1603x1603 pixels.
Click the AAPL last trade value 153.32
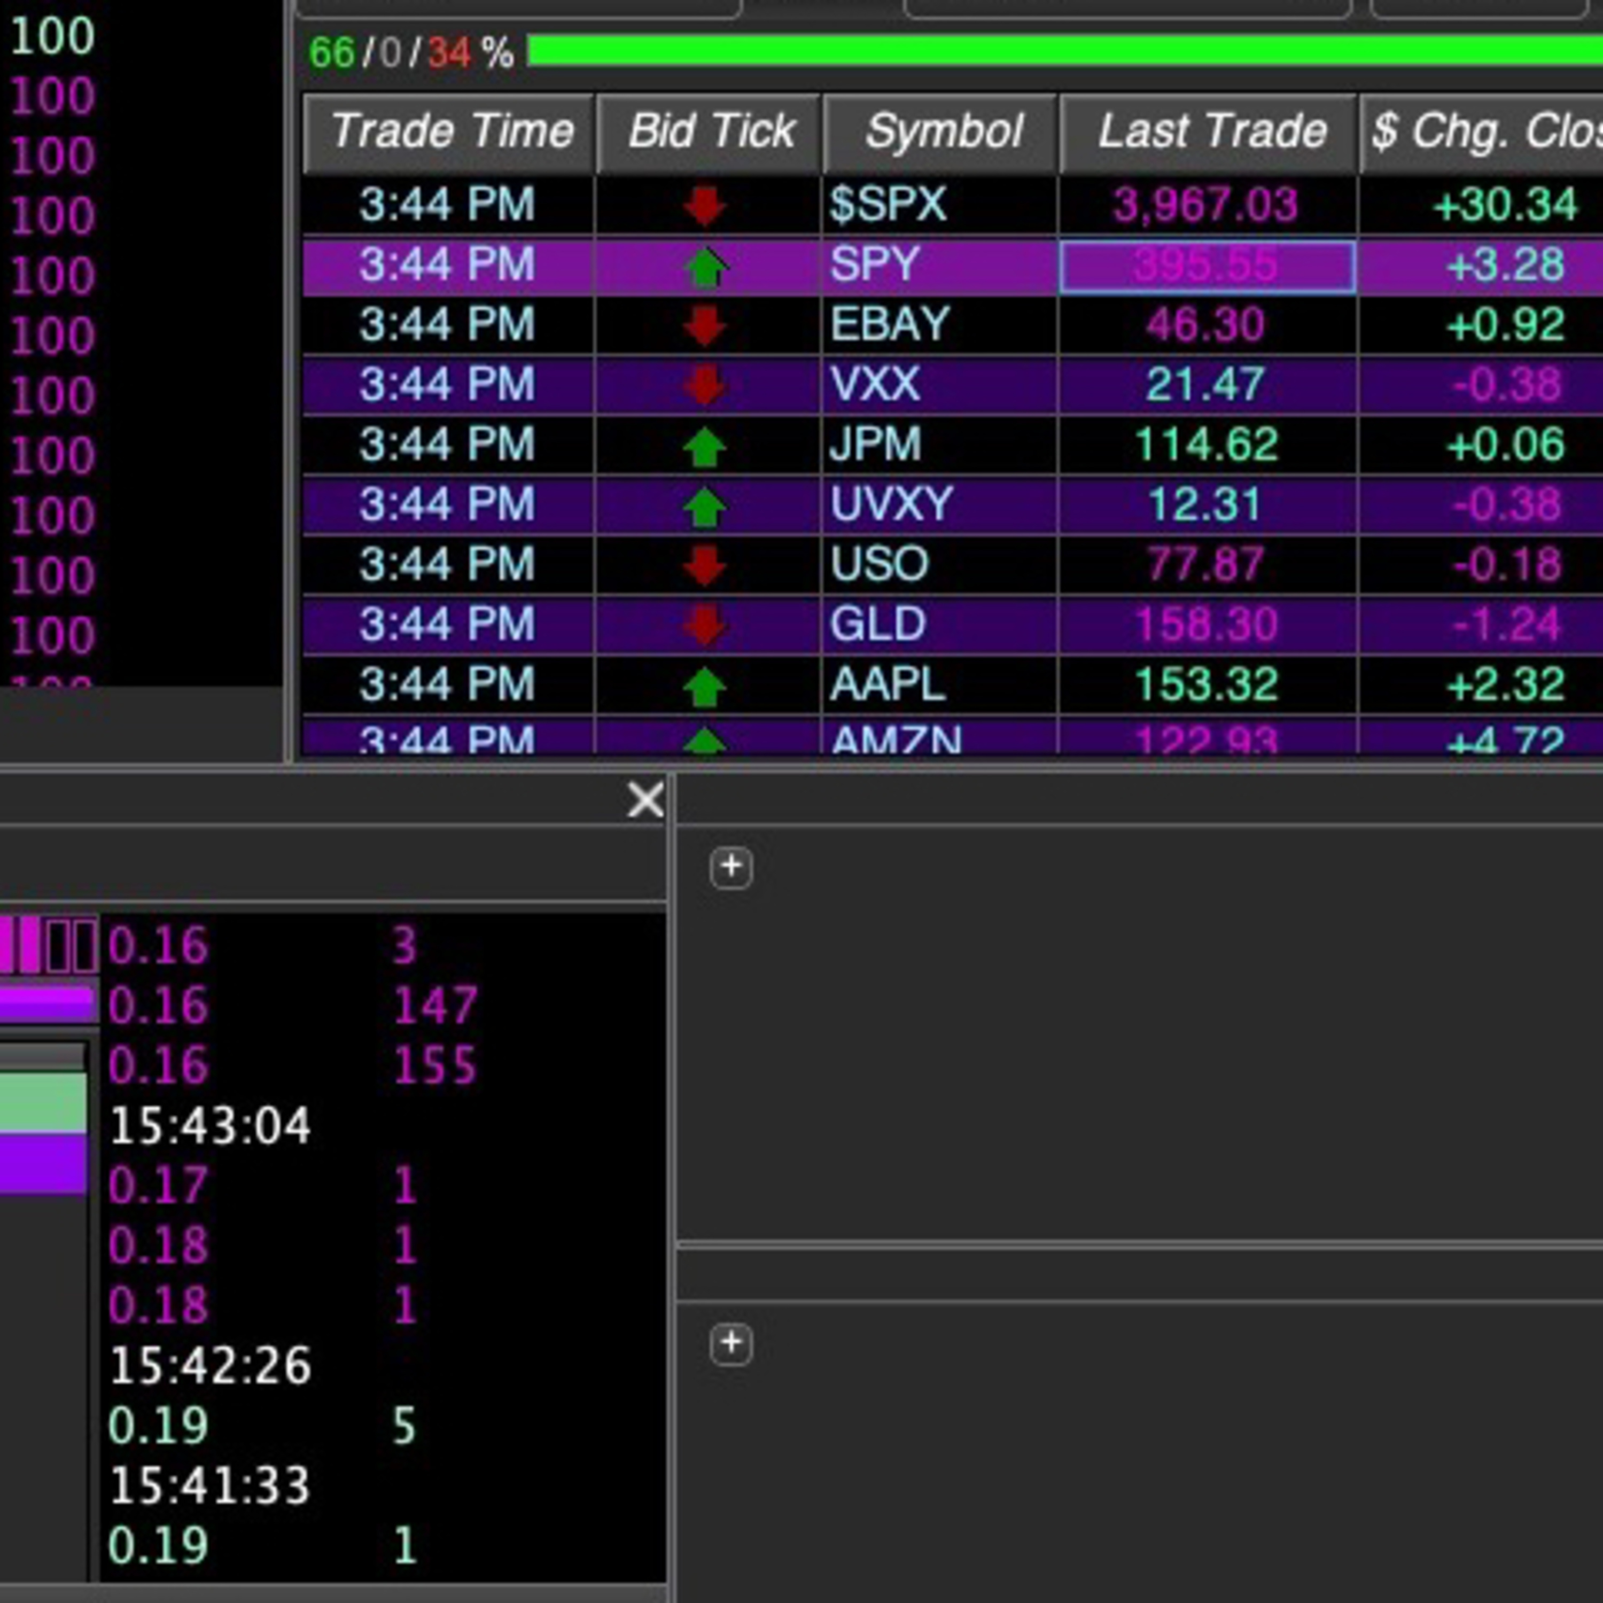(x=1205, y=684)
